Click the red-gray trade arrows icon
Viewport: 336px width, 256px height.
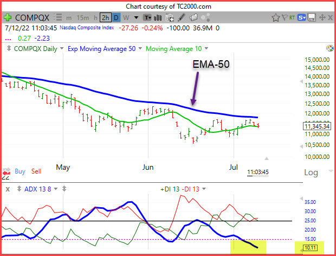tap(6, 171)
